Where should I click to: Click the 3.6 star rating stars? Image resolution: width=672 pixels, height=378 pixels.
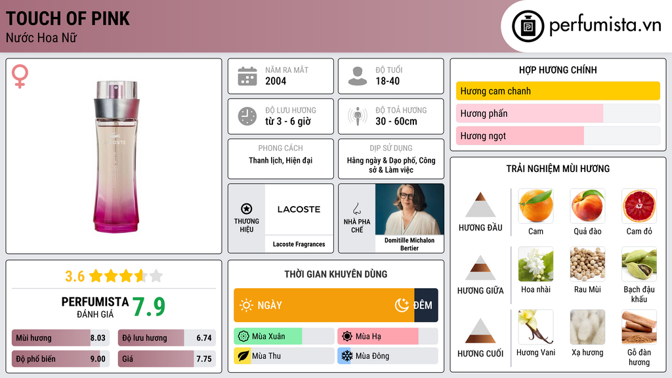(126, 276)
